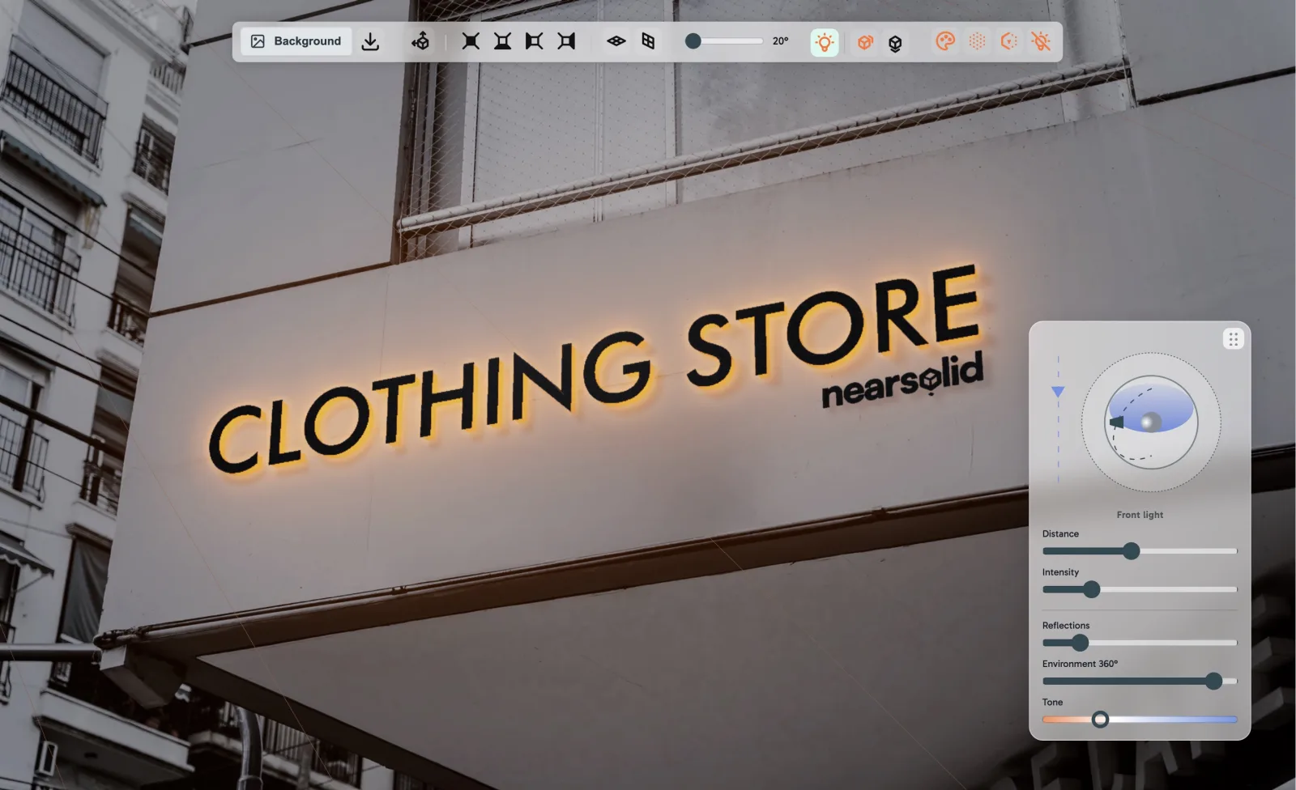
Task: Click the Intensity label
Action: click(1060, 572)
